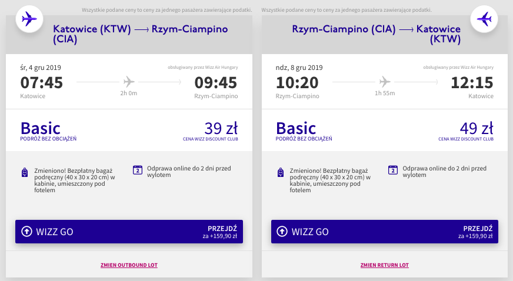Click the backpack icon in outbound baggage info
This screenshot has width=513, height=281.
(x=25, y=172)
